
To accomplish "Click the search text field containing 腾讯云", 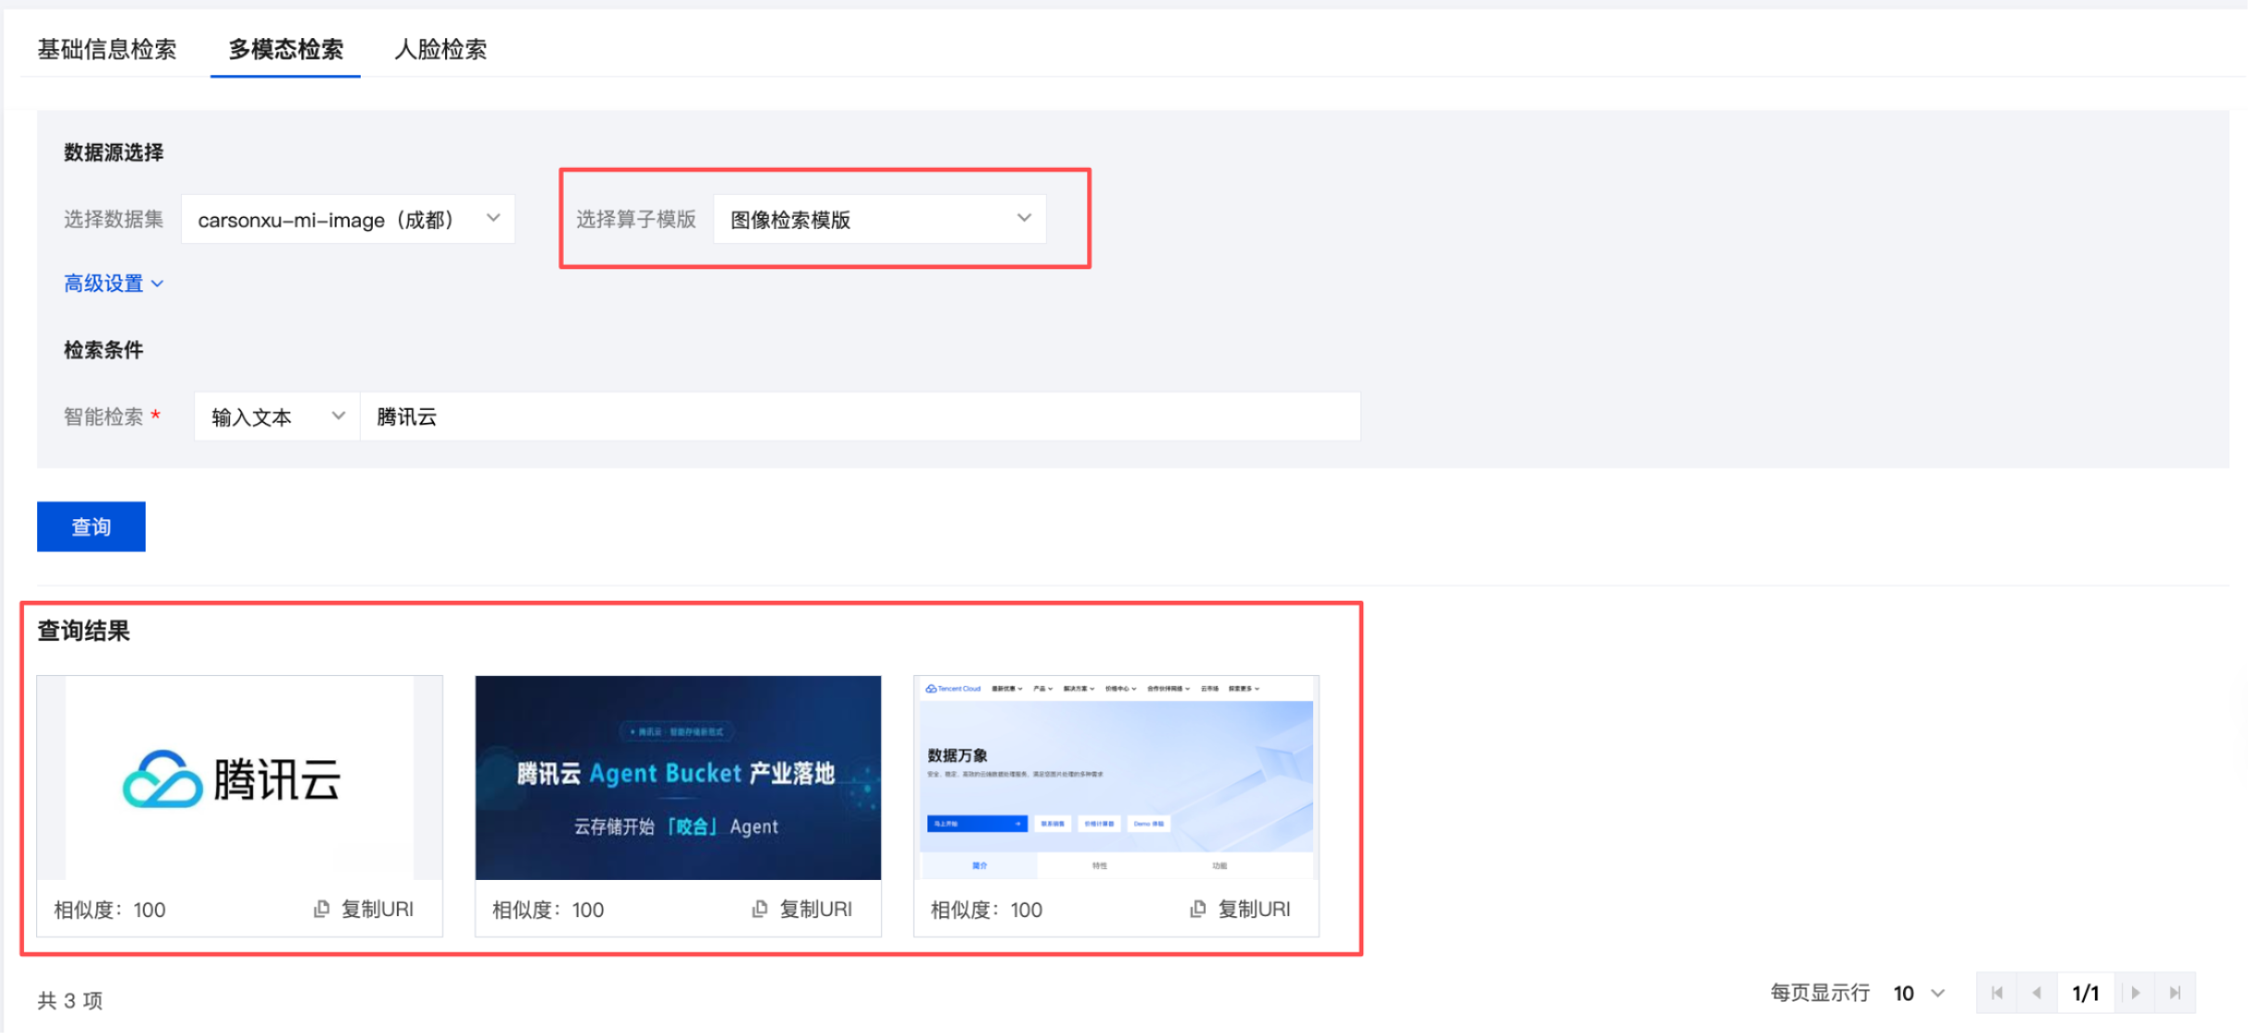I will pyautogui.click(x=860, y=416).
